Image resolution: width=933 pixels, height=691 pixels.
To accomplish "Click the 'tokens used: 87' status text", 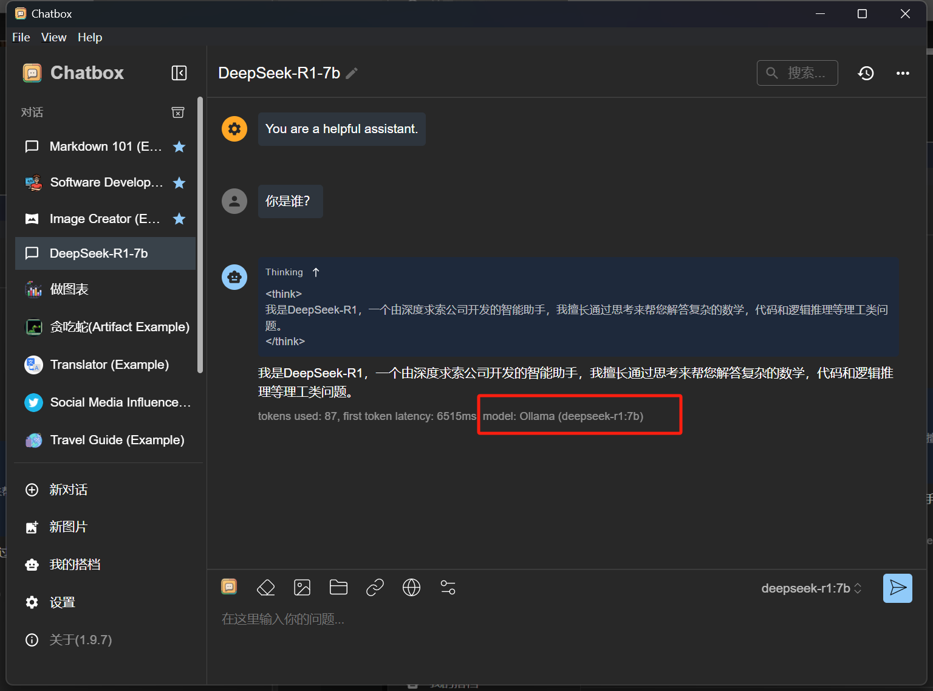I will pyautogui.click(x=298, y=416).
